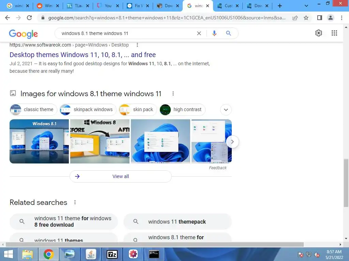The image size is (349, 261).
Task: Open Desktop themes Windows 11 result link
Action: 82,55
